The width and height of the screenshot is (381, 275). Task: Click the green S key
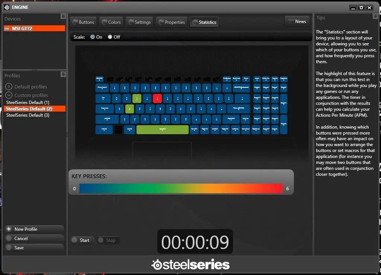pos(129,109)
